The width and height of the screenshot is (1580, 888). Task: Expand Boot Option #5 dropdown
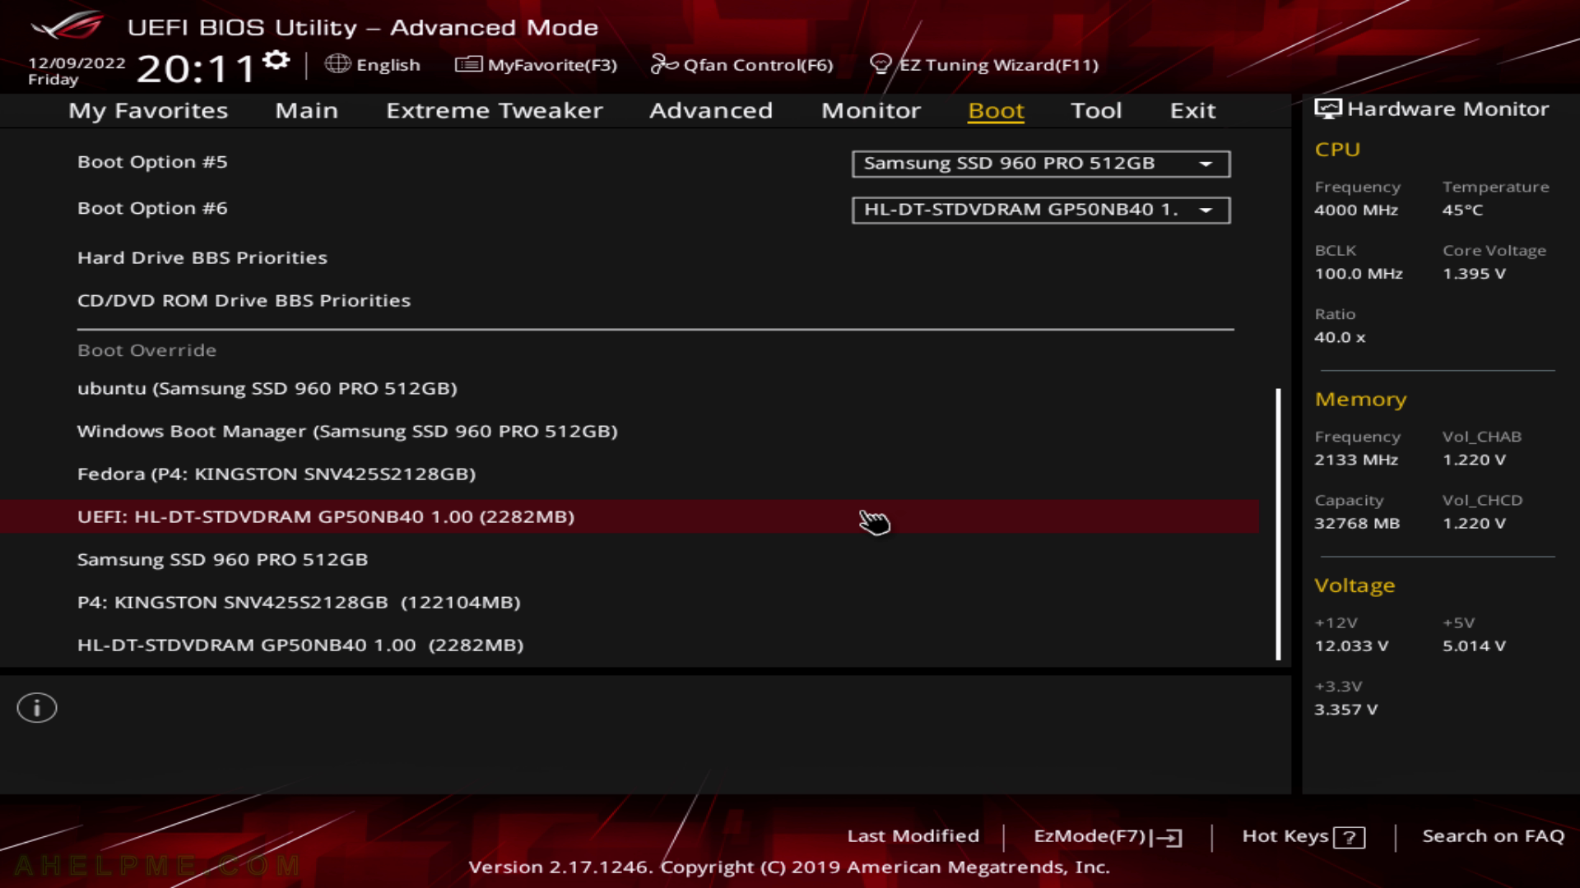pos(1208,163)
